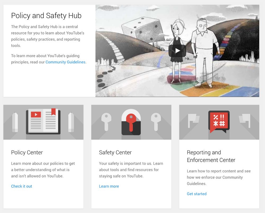Click the red play icon inside book
The width and height of the screenshot is (265, 213).
(x=36, y=115)
